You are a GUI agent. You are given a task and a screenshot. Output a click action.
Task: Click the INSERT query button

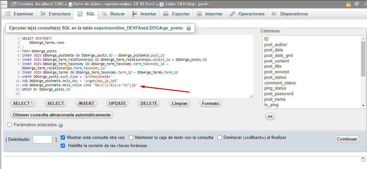(x=86, y=103)
